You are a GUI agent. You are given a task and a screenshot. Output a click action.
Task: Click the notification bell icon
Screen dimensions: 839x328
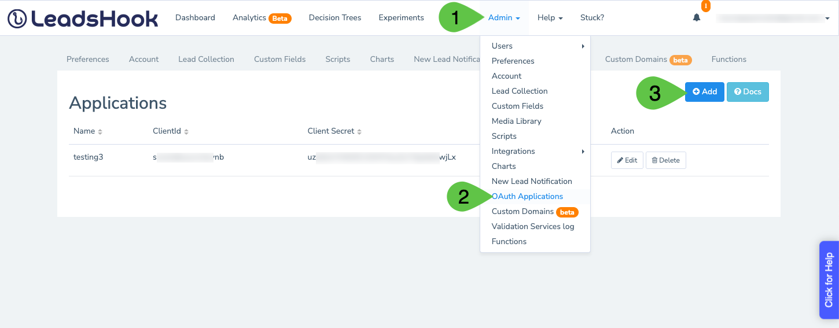coord(697,17)
